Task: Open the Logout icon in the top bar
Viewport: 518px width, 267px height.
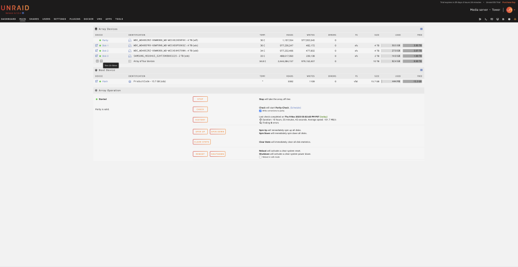Action: (480, 19)
